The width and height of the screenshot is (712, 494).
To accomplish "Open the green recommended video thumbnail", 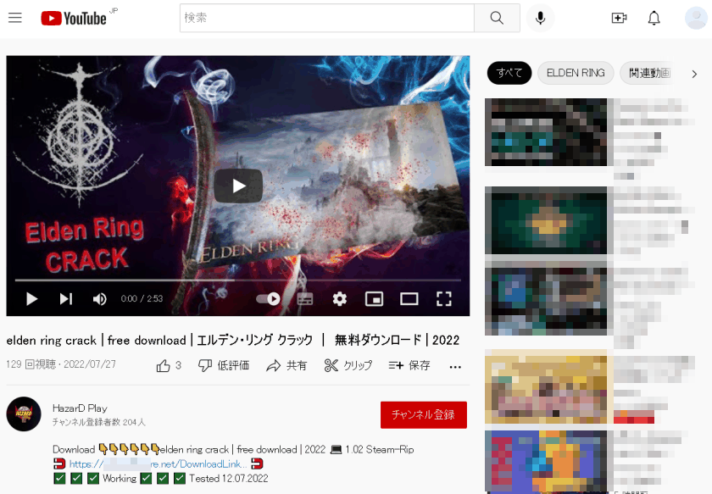I will [546, 220].
